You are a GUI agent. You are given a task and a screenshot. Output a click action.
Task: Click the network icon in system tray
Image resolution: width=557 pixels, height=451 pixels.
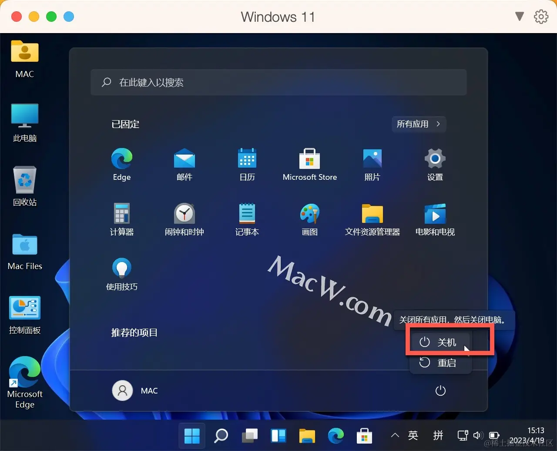click(x=463, y=435)
